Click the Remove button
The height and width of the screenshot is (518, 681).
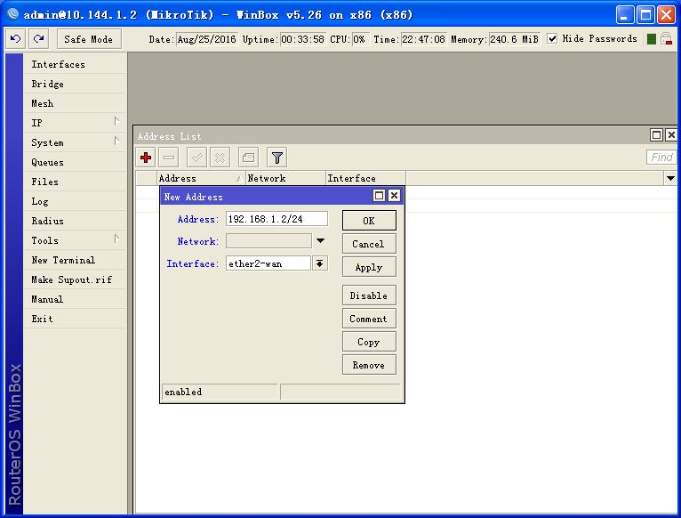click(x=369, y=365)
